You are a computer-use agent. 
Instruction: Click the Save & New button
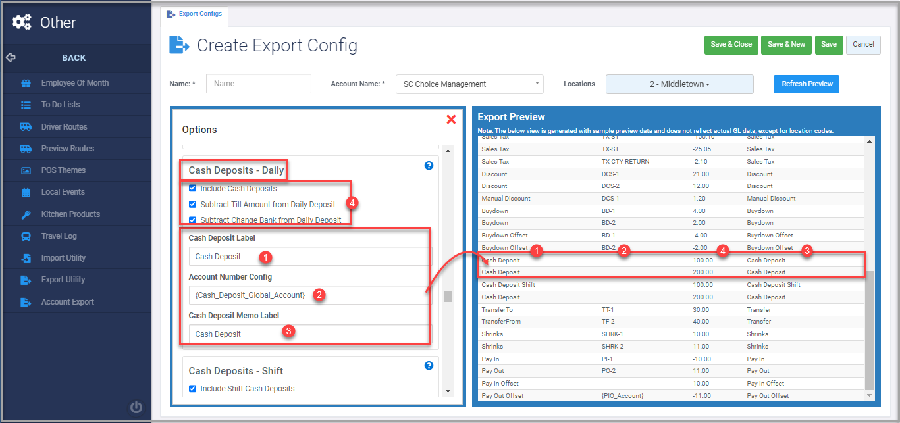(x=787, y=45)
